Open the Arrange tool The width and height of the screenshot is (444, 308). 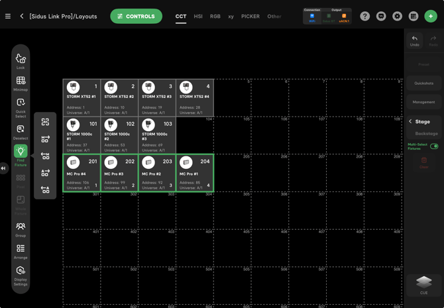point(21,251)
